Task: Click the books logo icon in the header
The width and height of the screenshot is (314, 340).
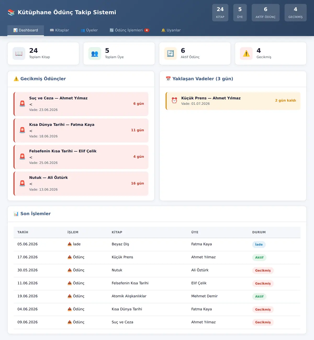Action: [x=11, y=12]
